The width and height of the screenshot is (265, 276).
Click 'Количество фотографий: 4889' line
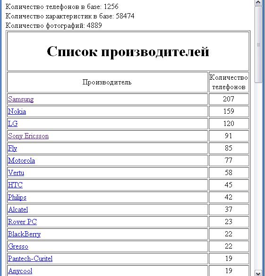[x=54, y=25]
